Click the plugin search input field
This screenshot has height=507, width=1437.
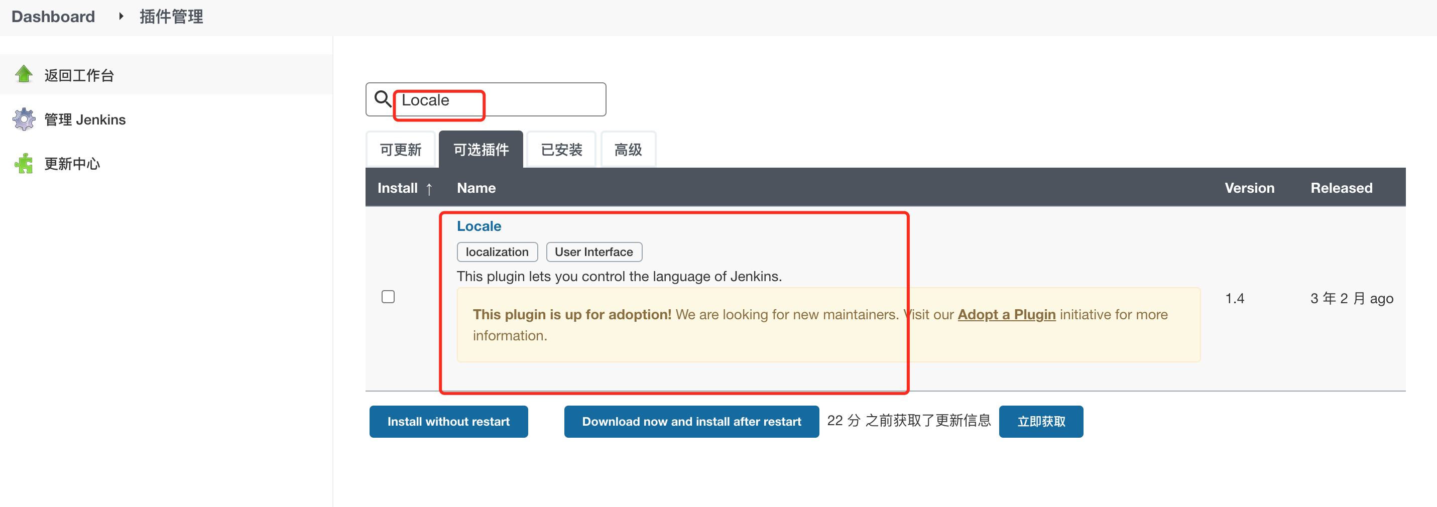click(x=502, y=100)
